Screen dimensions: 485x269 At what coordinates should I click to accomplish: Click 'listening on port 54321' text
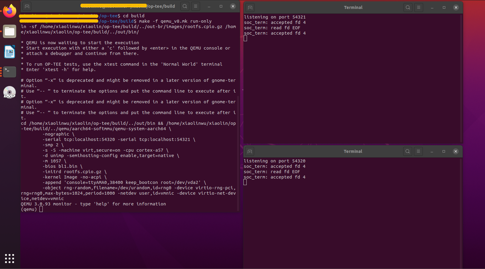[275, 17]
